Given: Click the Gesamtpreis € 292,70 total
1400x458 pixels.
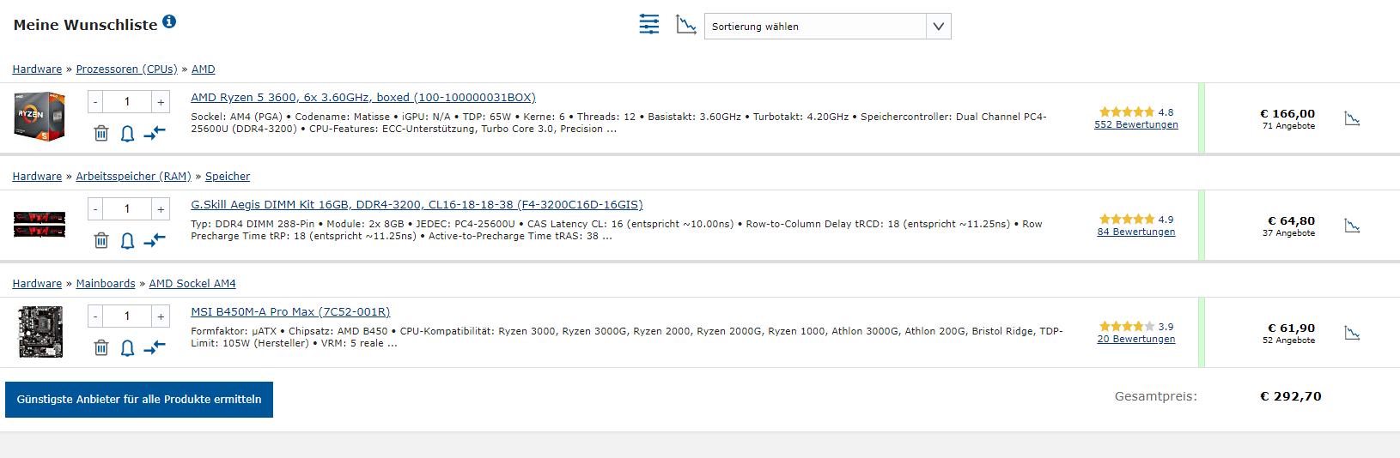Looking at the screenshot, I should pos(1290,396).
